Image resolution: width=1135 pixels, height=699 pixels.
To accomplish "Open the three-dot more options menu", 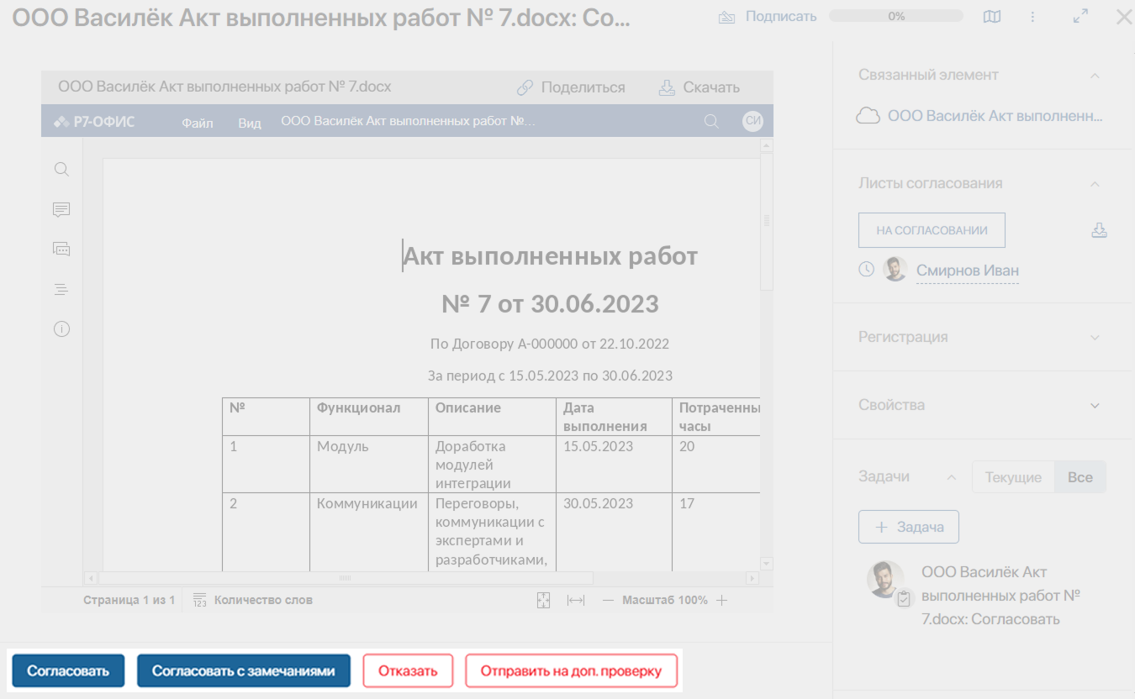I will coord(1032,17).
